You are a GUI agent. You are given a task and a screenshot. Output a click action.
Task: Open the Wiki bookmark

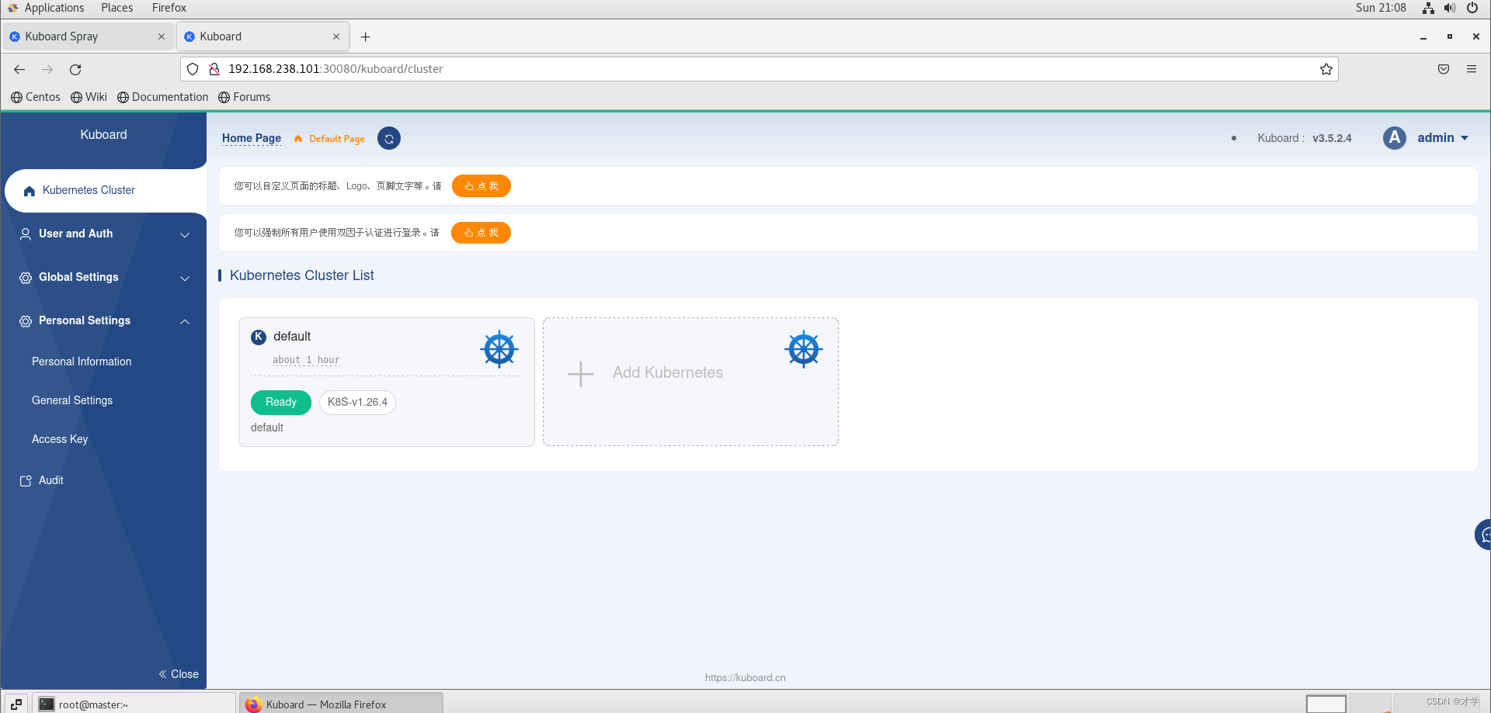(x=89, y=97)
